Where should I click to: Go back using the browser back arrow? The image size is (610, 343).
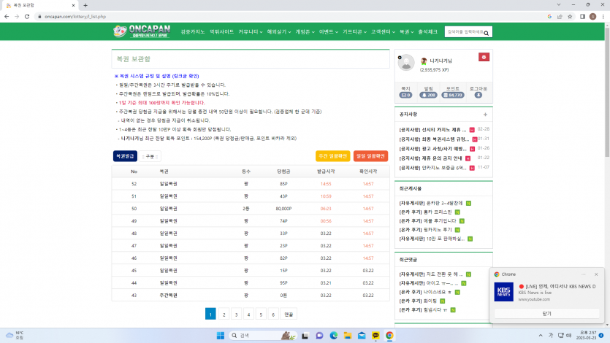(x=7, y=17)
